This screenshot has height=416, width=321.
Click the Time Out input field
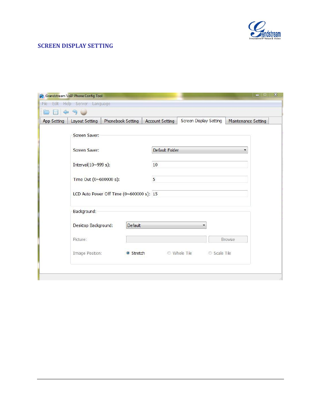pos(200,179)
